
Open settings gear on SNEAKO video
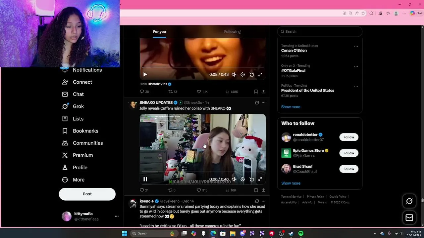point(242,179)
